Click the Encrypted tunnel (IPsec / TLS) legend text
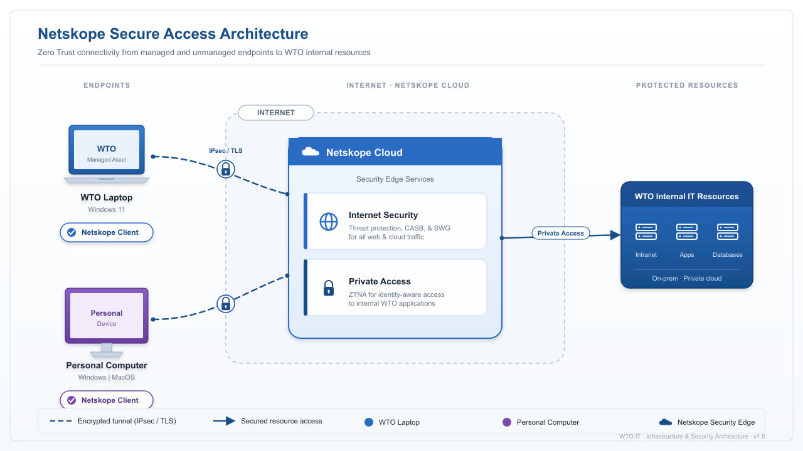This screenshot has width=803, height=451. (x=127, y=422)
